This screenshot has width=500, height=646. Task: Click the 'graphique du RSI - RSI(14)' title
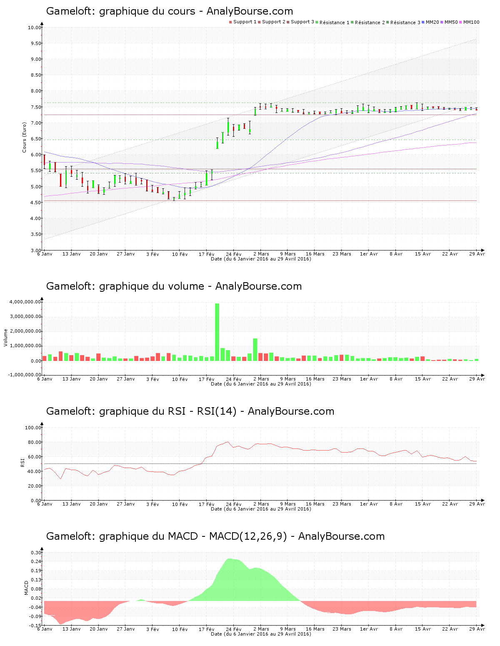click(168, 411)
